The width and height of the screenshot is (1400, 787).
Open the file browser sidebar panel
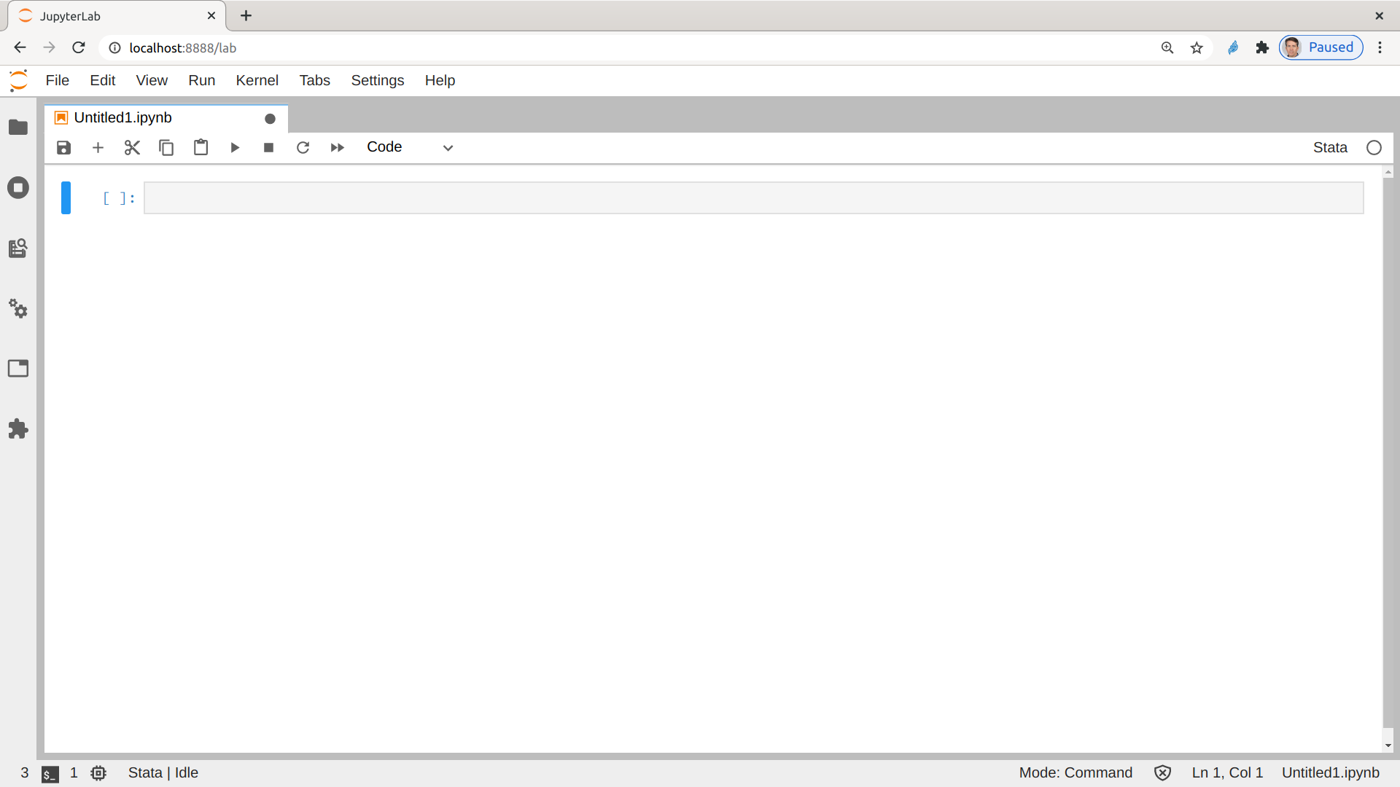[18, 128]
